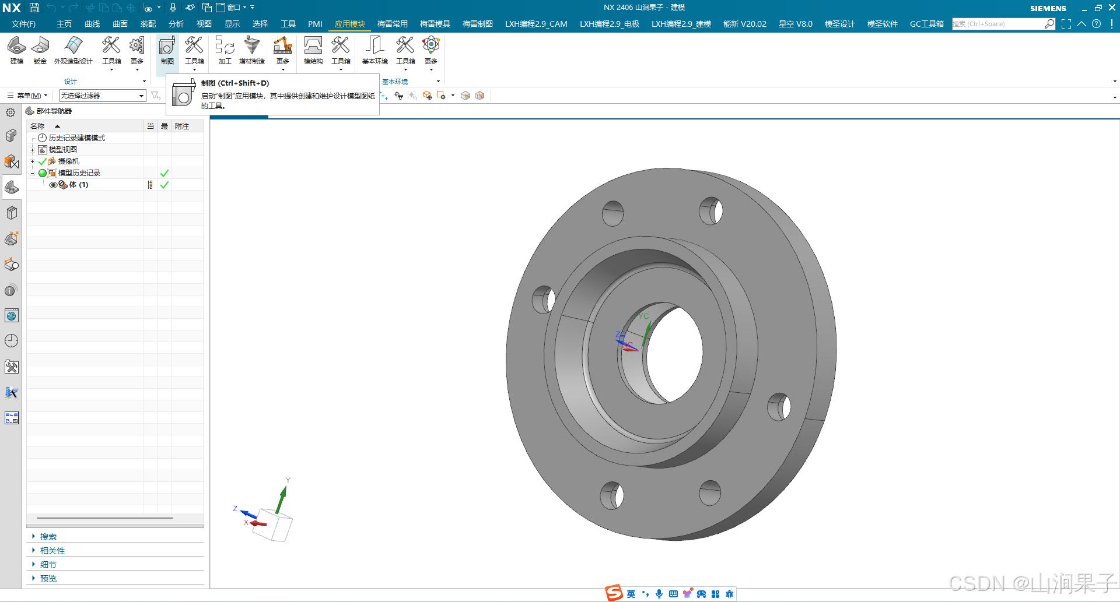Open navigator settings gear icon

point(10,112)
